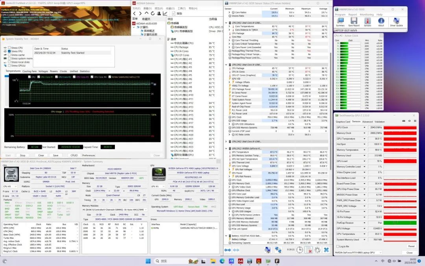Click the green PerfCap Reason graph bar
Screen dimensions: 425x266
(x=400, y=223)
